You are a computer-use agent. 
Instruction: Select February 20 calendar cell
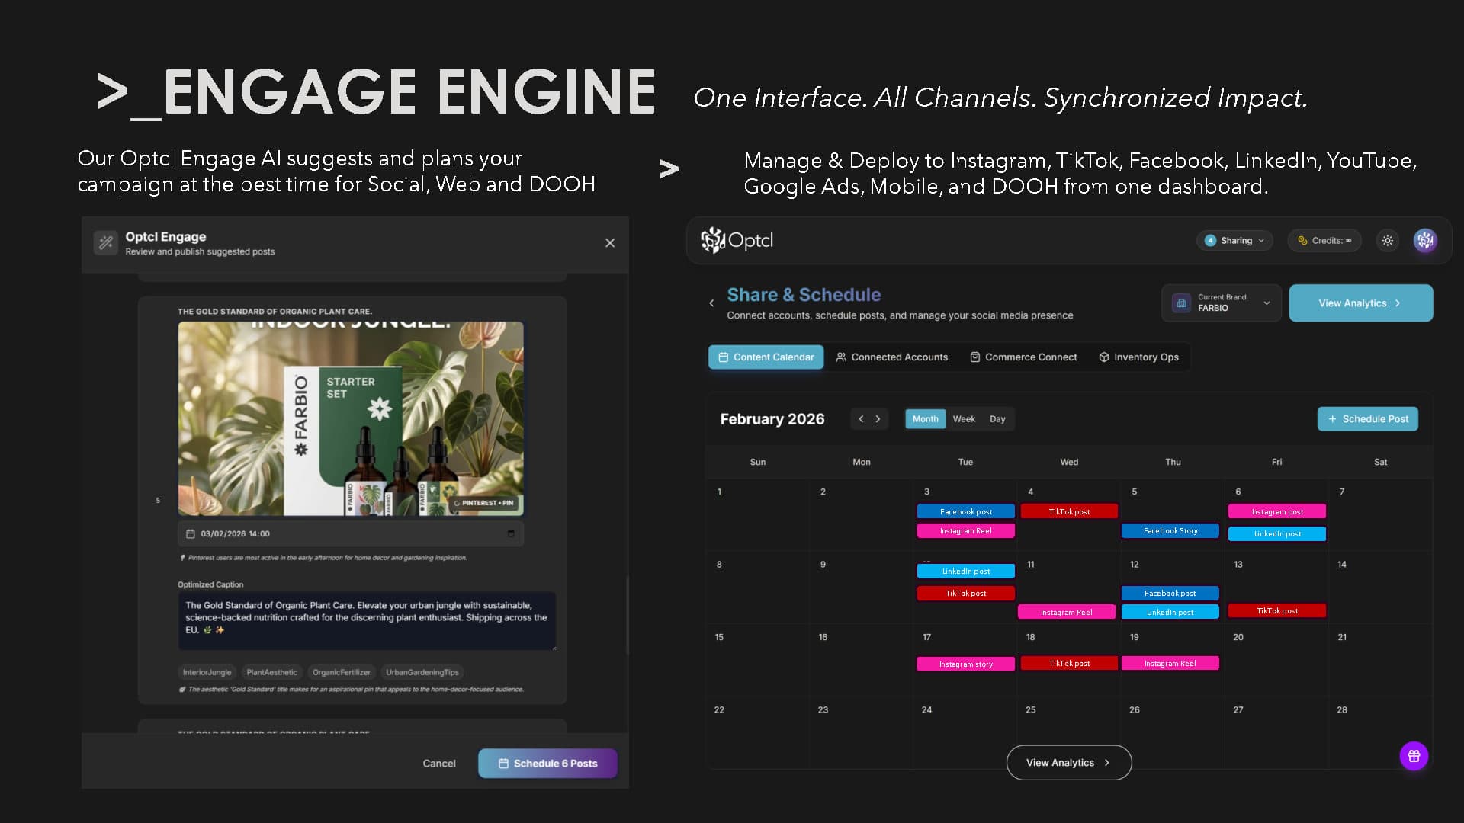(1276, 660)
